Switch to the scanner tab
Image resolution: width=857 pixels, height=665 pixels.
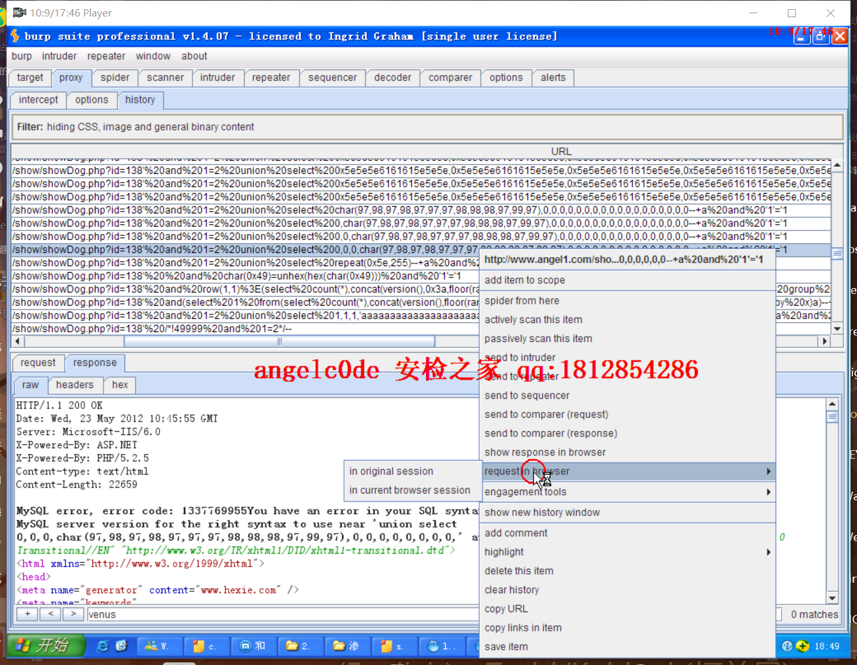[165, 78]
